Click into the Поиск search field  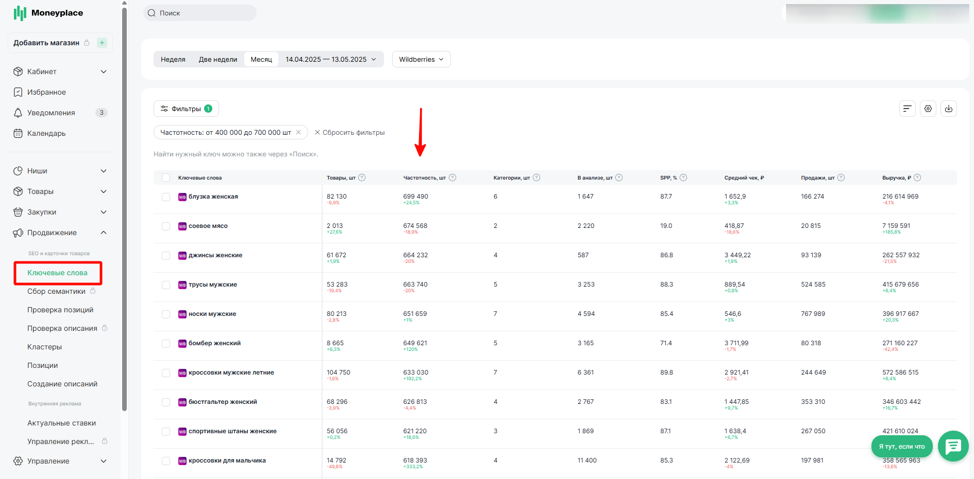200,13
